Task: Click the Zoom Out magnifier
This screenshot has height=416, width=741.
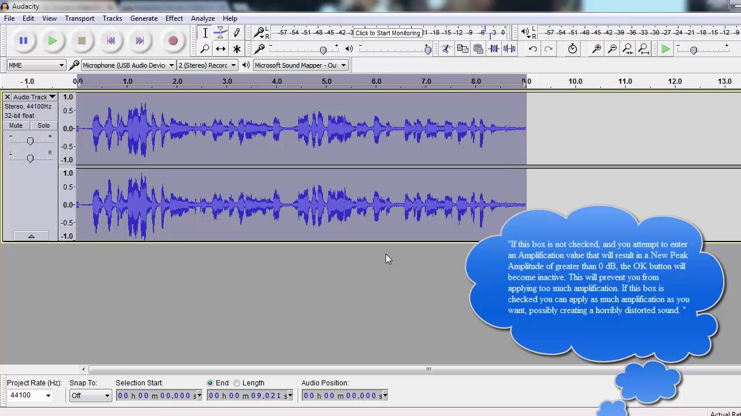Action: 612,49
